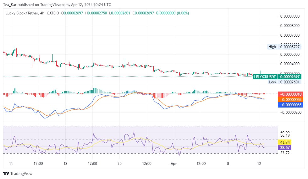Click the -0.00000200 MACD axis label
This screenshot has height=179, width=308.
[290, 113]
